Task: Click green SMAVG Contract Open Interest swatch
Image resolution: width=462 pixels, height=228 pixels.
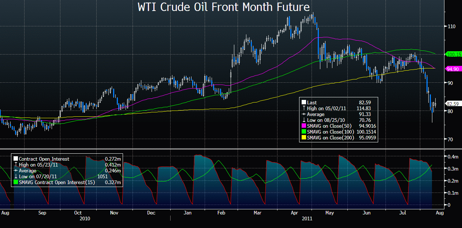Action: (15, 182)
